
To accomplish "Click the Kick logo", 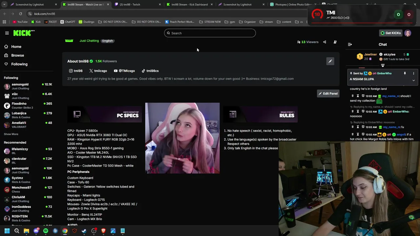I will click(x=24, y=33).
